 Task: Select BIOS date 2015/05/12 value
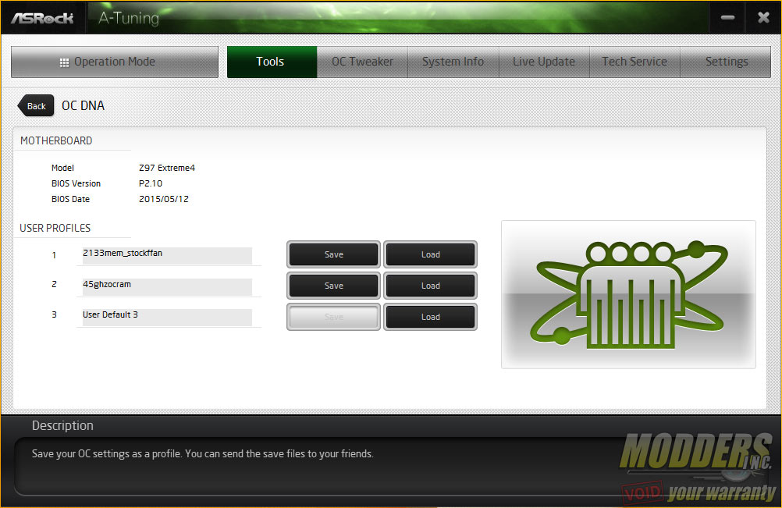pos(164,199)
